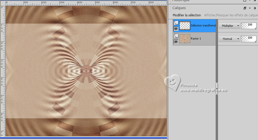
Task: Click the layer list splitter handle
Action: click(x=217, y=89)
